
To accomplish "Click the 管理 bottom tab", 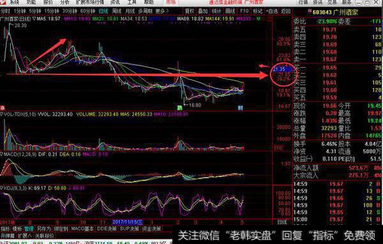I will pos(29,229).
